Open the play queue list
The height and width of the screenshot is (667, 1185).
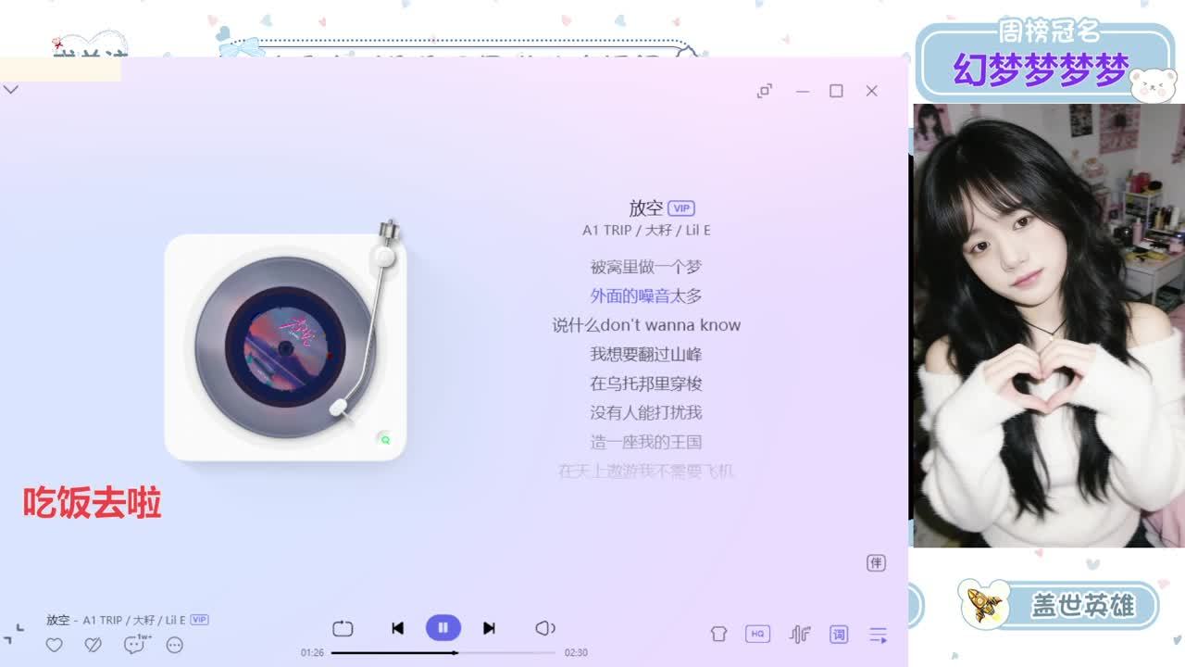tap(879, 635)
